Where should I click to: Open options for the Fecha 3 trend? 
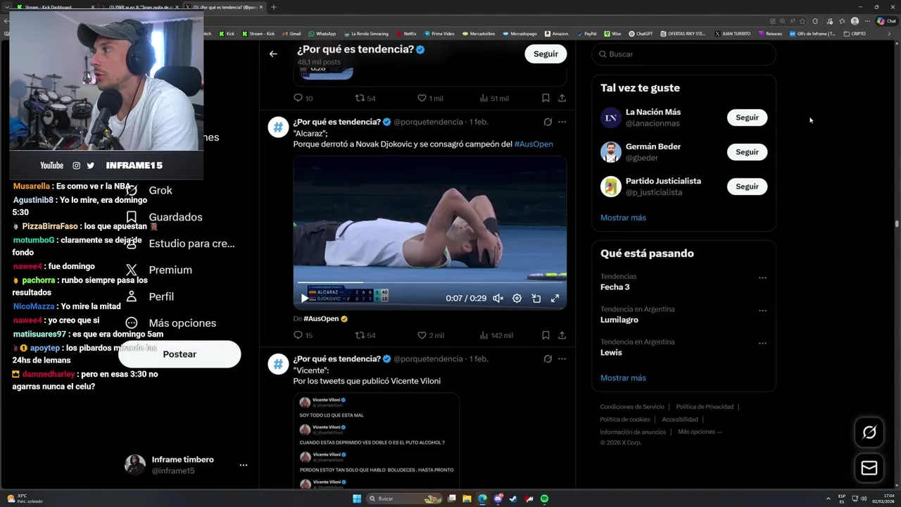click(x=762, y=278)
